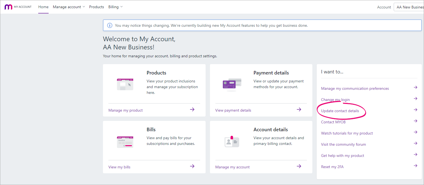Viewport: 424px width, 185px height.
Task: Click the Account label at top right
Action: pyautogui.click(x=384, y=7)
